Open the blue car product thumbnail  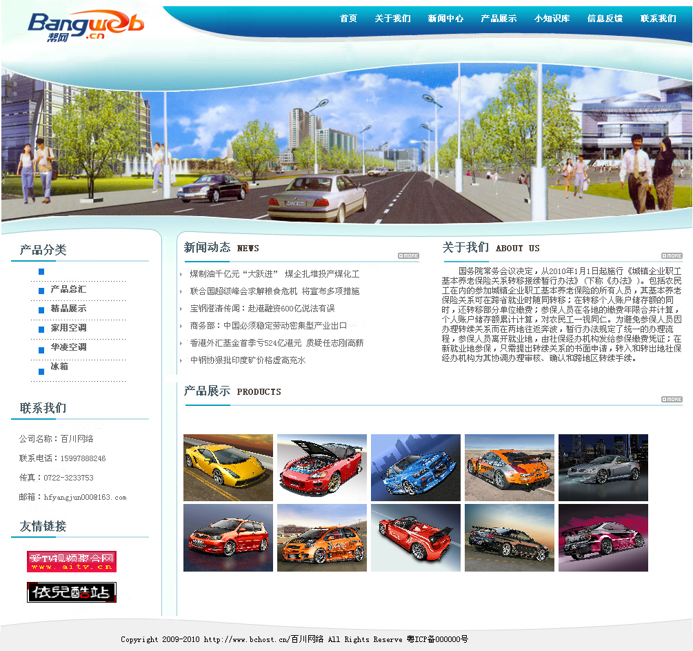pos(415,467)
